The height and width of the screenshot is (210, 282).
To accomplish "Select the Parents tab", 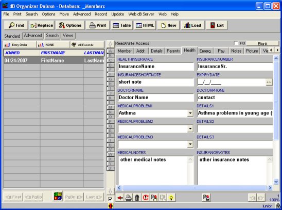I will pyautogui.click(x=173, y=51).
